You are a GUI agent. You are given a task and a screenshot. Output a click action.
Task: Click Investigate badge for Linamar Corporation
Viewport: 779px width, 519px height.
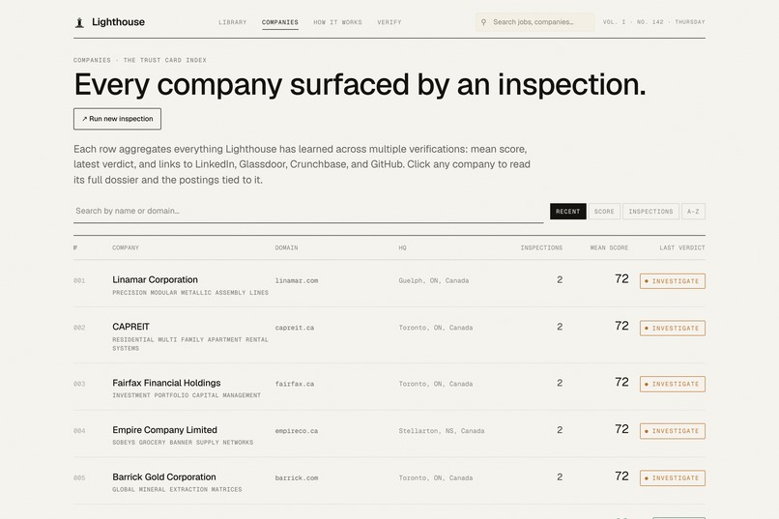click(x=673, y=281)
